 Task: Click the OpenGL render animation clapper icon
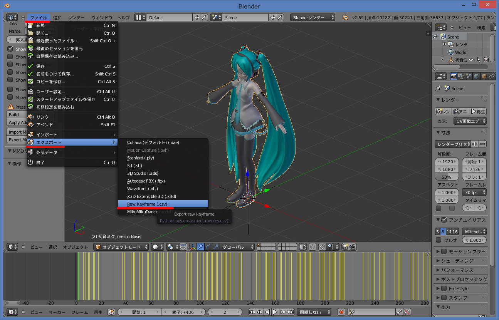click(x=352, y=247)
